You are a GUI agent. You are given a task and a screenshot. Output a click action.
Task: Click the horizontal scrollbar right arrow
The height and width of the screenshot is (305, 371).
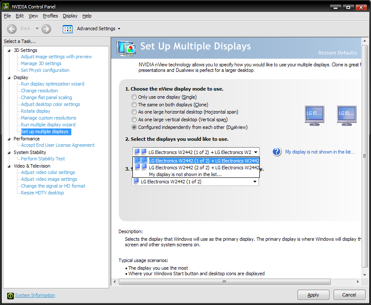[358, 282]
